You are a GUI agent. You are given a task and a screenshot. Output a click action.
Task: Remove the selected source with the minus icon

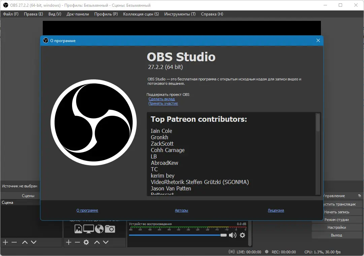[77, 242]
